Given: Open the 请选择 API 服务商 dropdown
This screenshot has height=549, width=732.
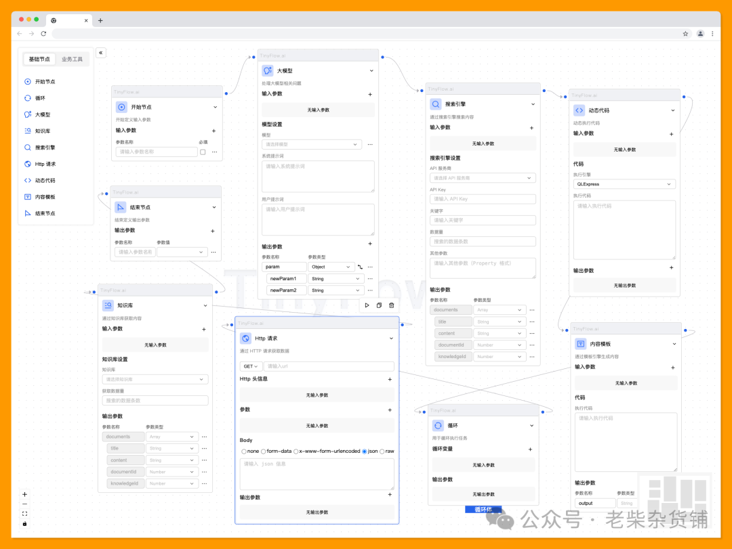Looking at the screenshot, I should pos(483,178).
